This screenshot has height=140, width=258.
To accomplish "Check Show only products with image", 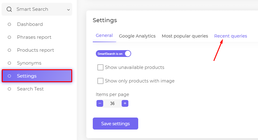I will [x=100, y=81].
